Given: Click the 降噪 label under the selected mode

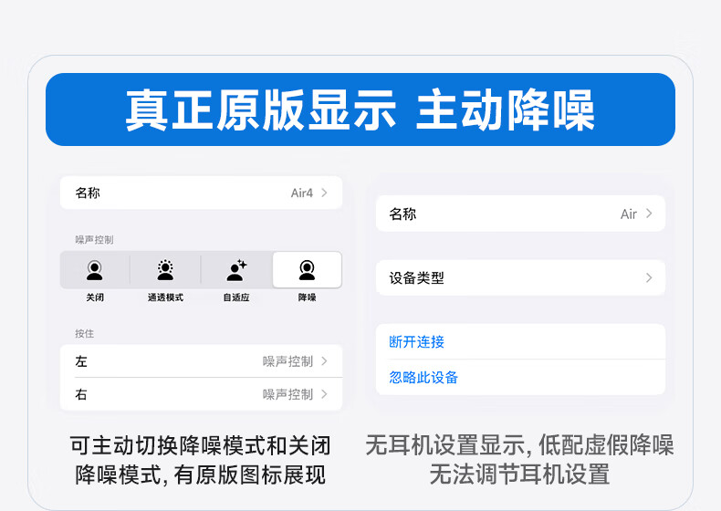Looking at the screenshot, I should (307, 297).
